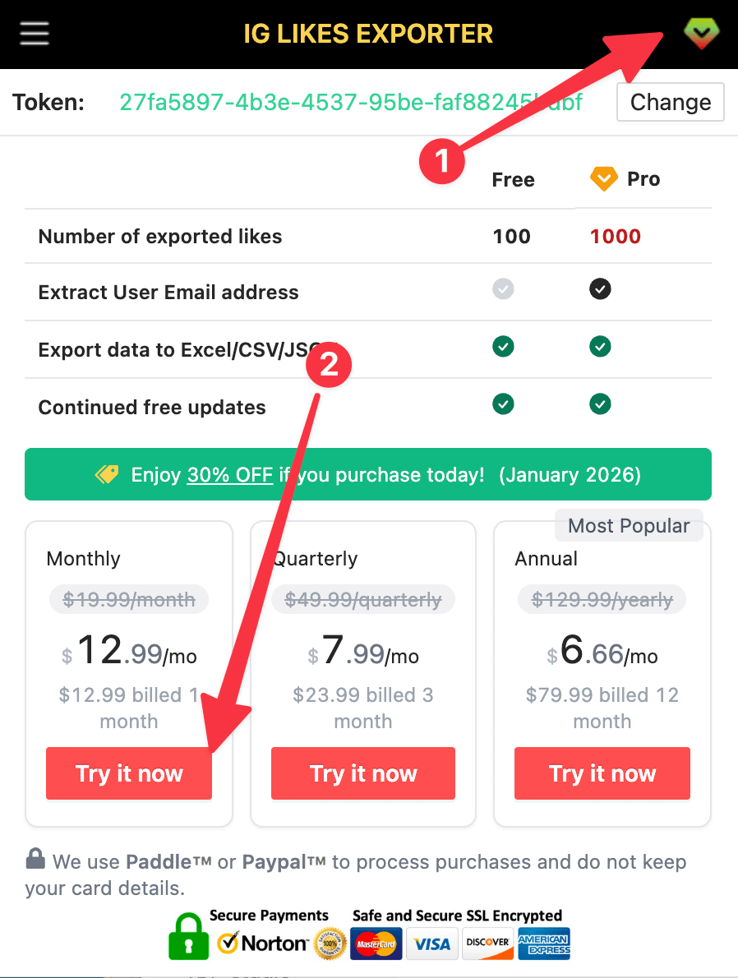
Task: Click the MasterCard payment logo
Action: tap(376, 943)
